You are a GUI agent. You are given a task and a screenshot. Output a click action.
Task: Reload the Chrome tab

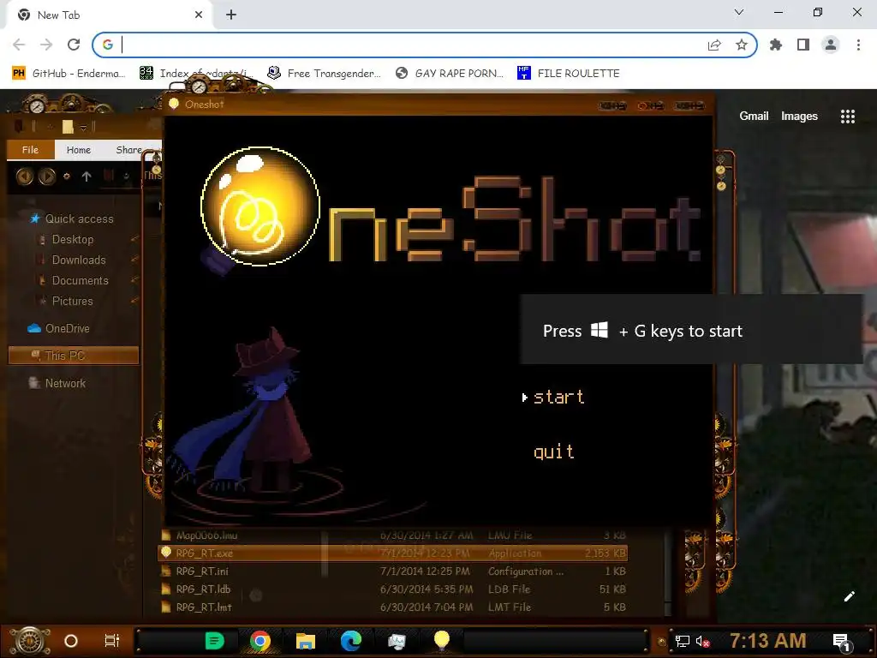tap(74, 45)
